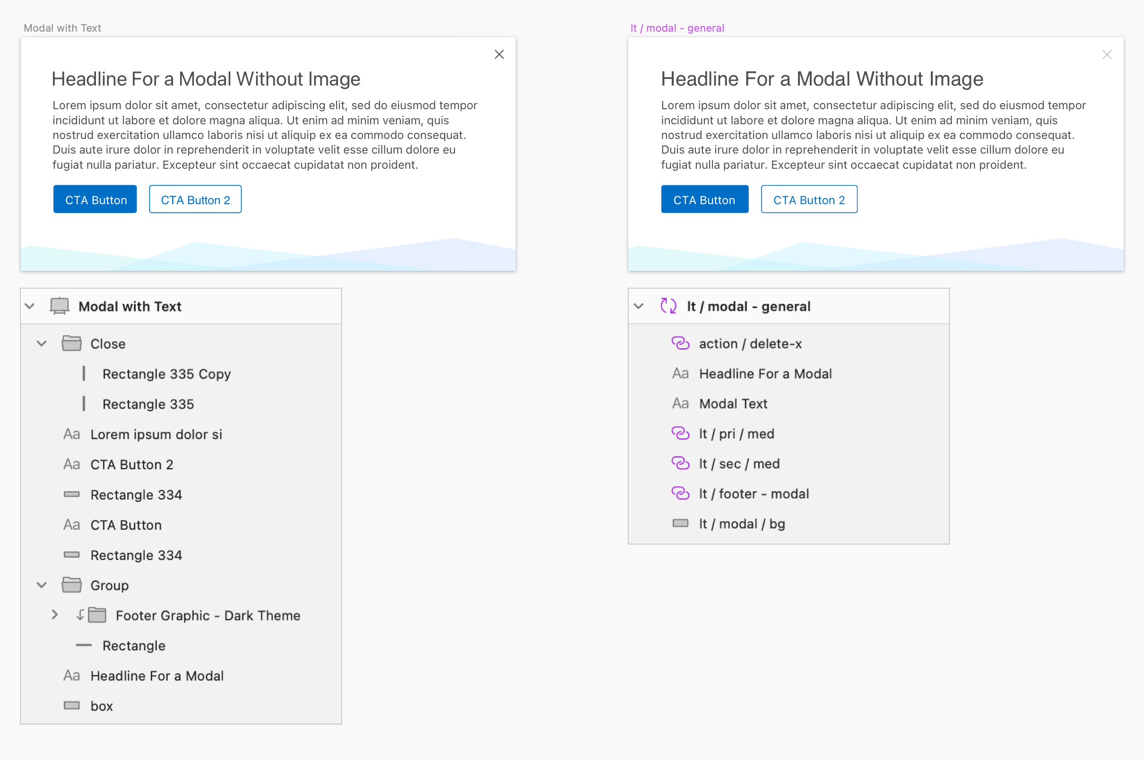Collapse the Modal with Text artboard list

[x=30, y=306]
